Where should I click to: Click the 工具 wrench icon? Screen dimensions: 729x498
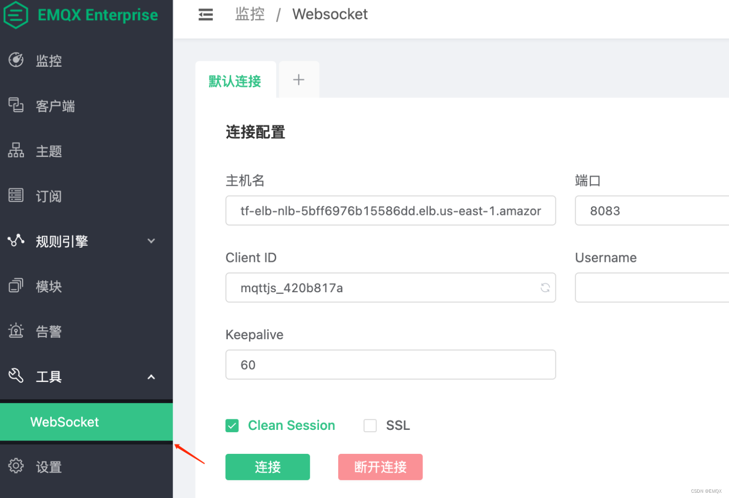pyautogui.click(x=16, y=376)
